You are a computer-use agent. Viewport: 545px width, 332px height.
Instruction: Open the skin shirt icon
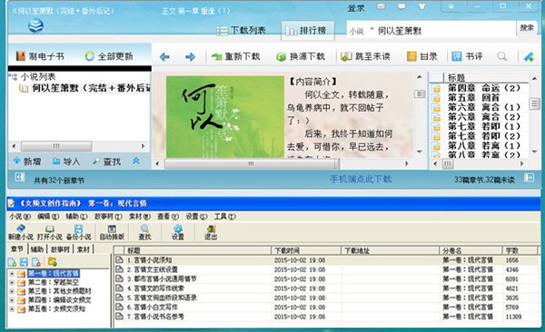422,6
